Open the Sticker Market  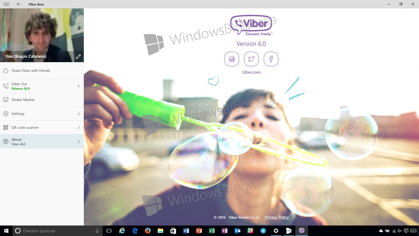pyautogui.click(x=42, y=100)
